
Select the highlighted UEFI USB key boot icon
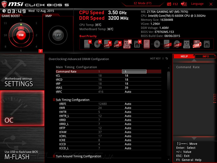(x=127, y=44)
